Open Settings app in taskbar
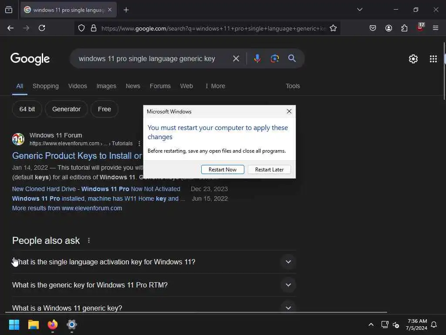Image resolution: width=446 pixels, height=335 pixels. click(x=72, y=325)
